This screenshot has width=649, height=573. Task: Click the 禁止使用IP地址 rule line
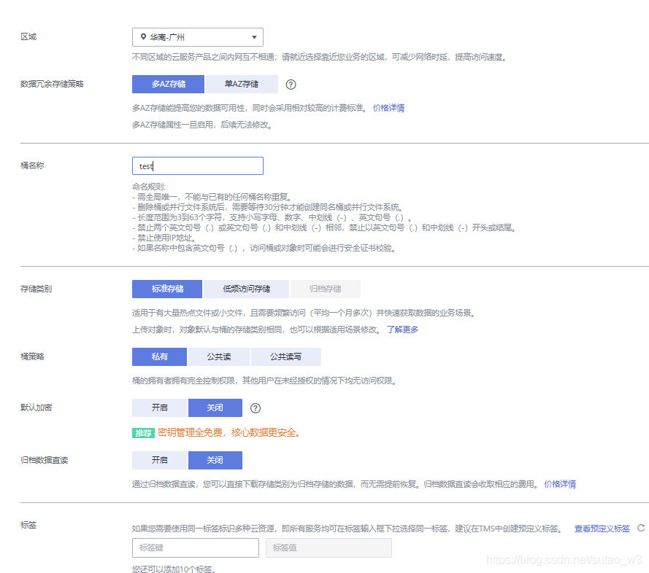(x=164, y=238)
